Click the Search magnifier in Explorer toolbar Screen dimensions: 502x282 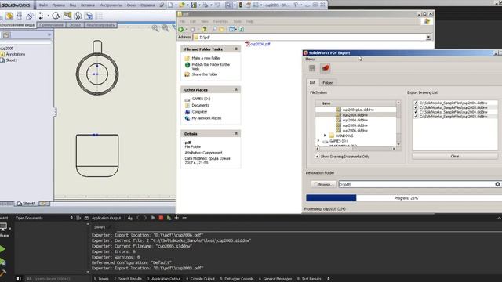(x=214, y=30)
